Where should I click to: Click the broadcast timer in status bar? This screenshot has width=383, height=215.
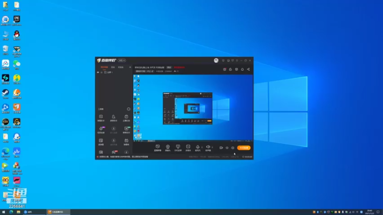tap(247, 157)
